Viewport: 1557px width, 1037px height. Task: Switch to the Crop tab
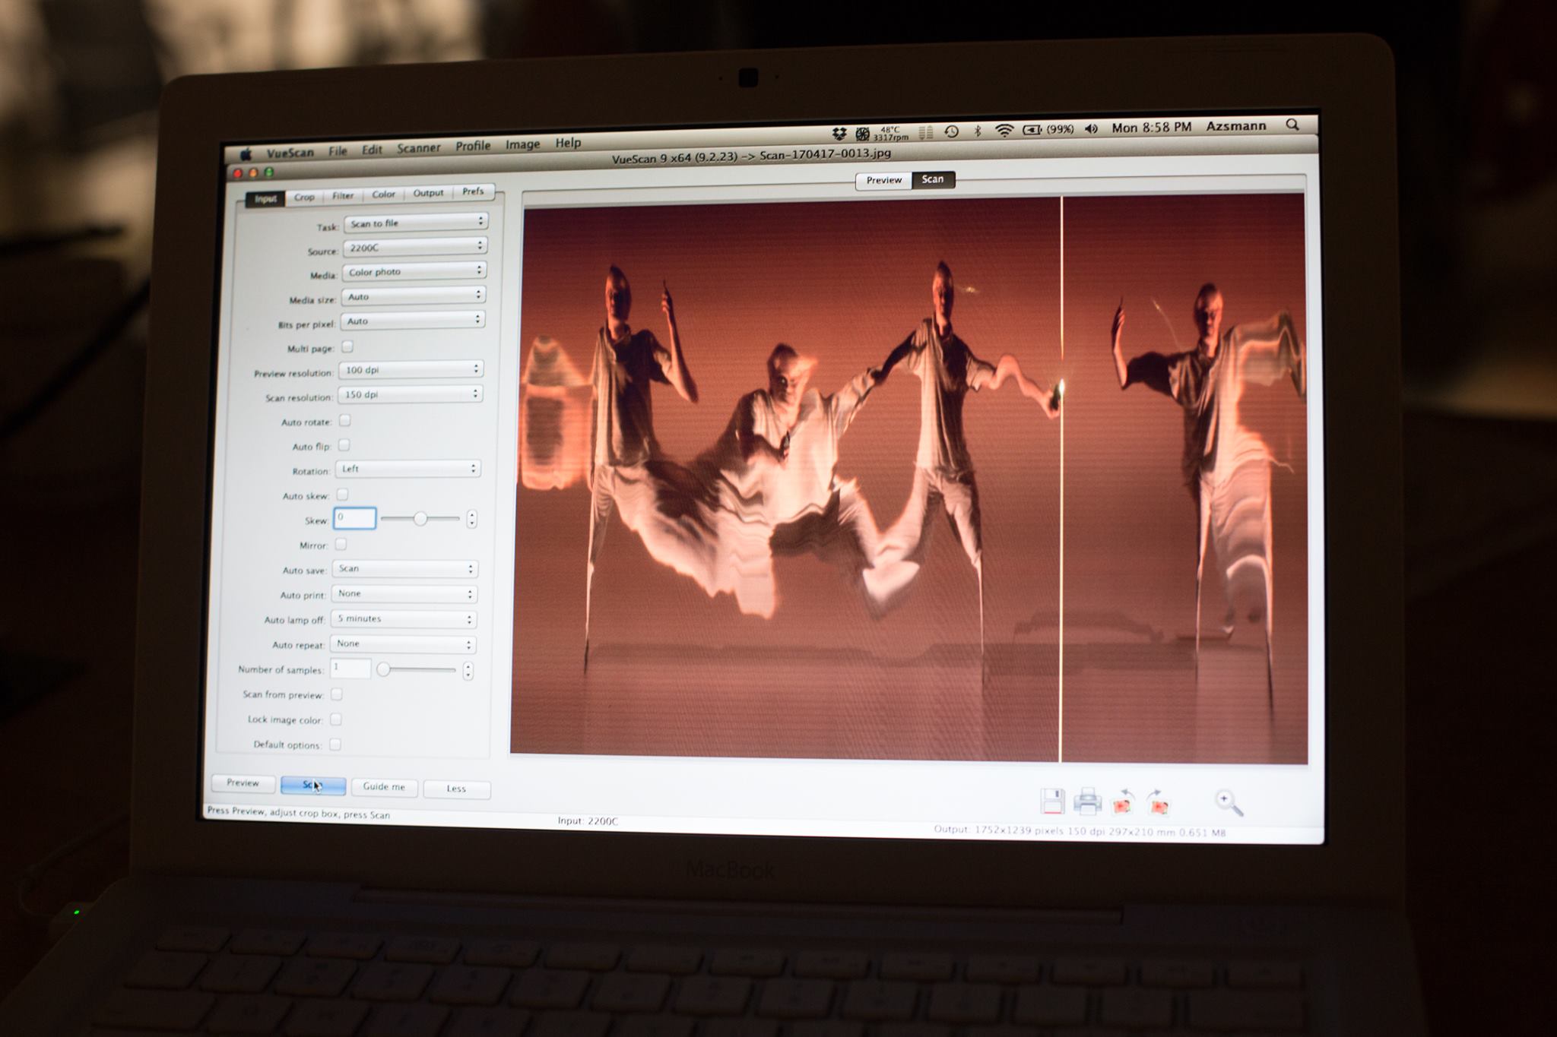pos(304,197)
